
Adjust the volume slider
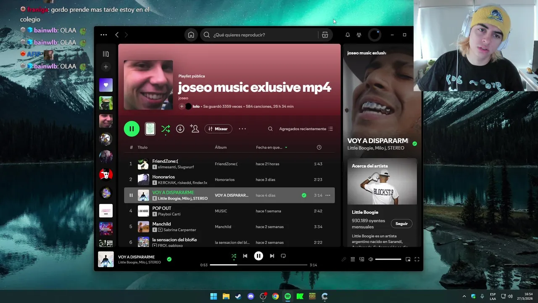click(388, 259)
